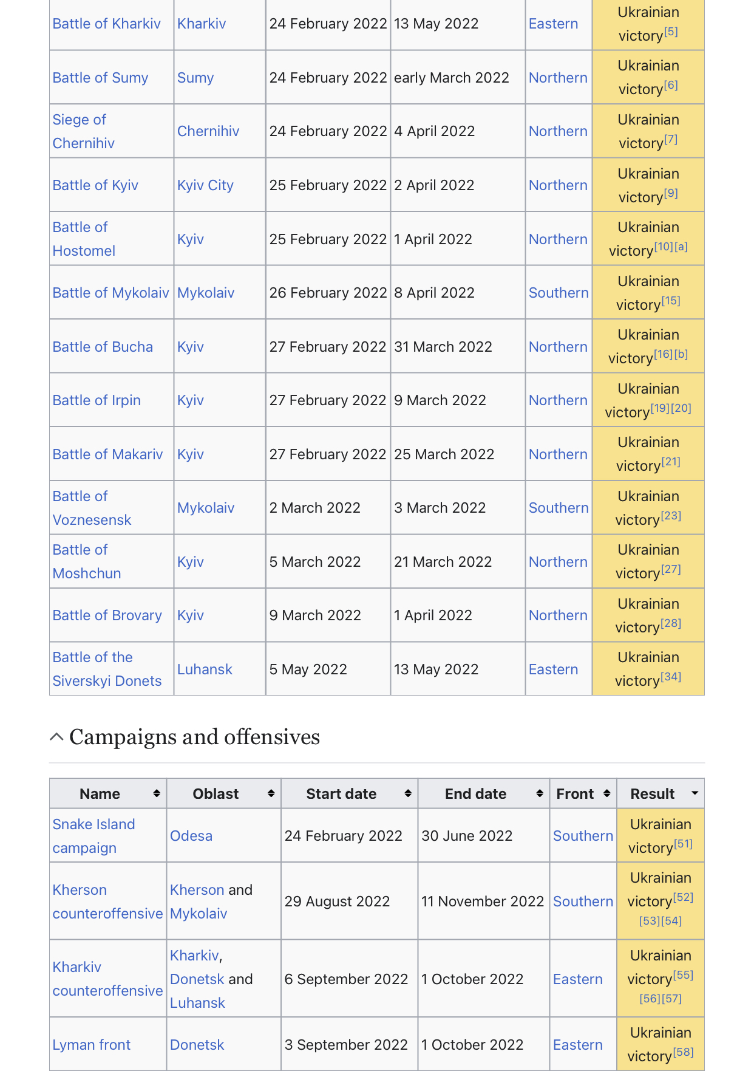Sort campaigns table by End date column
This screenshot has width=754, height=1071.
pyautogui.click(x=484, y=793)
